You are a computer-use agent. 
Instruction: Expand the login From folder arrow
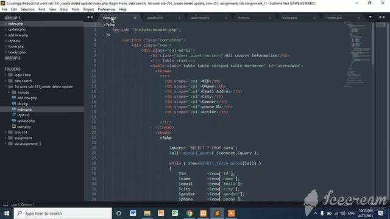click(x=5, y=75)
